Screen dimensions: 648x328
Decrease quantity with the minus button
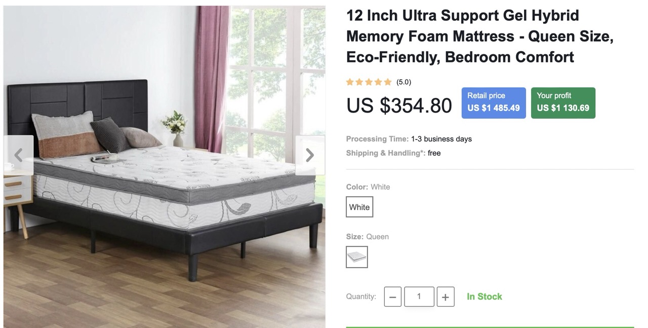click(393, 297)
